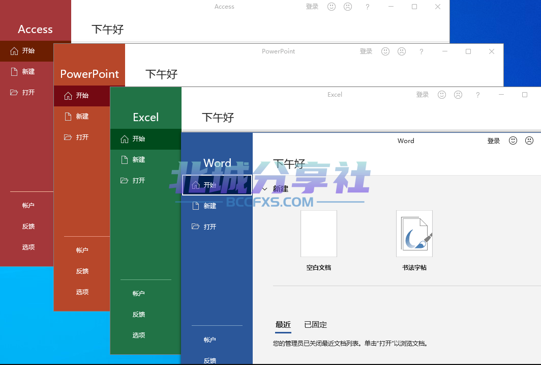541x365 pixels.
Task: Switch to the 最近 tab in Word
Action: tap(283, 325)
